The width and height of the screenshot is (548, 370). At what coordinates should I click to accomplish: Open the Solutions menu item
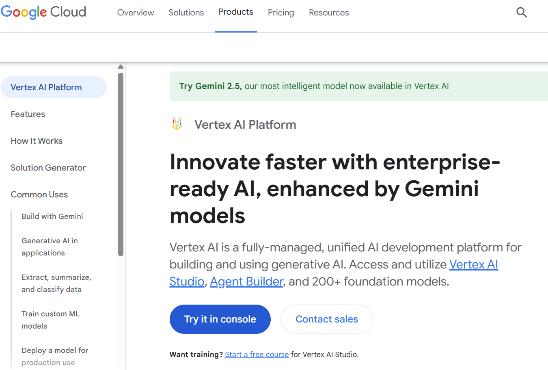tap(186, 13)
